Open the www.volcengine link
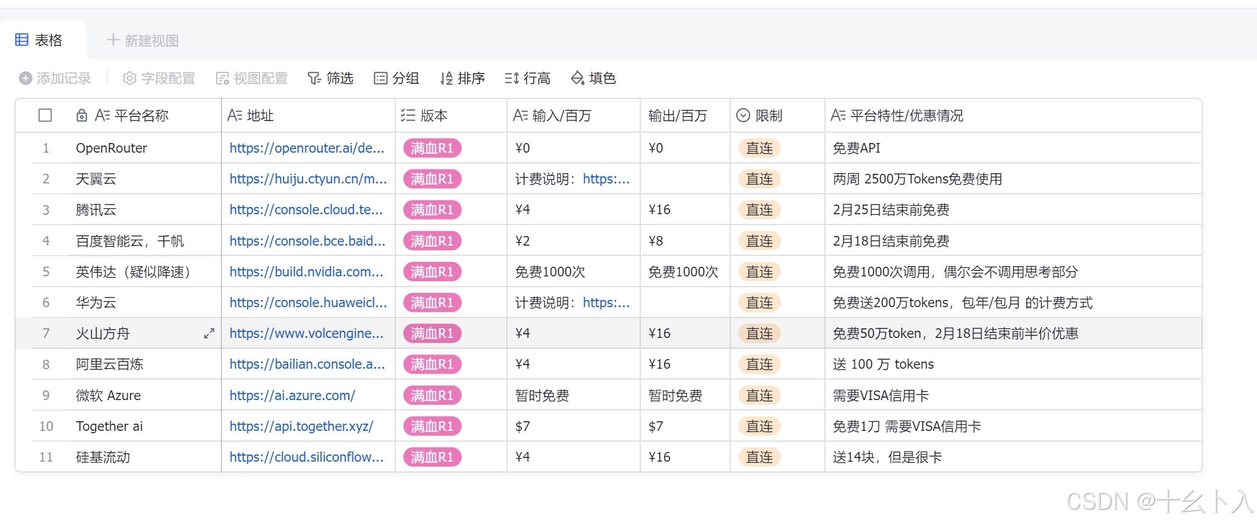The image size is (1257, 522). [x=307, y=334]
